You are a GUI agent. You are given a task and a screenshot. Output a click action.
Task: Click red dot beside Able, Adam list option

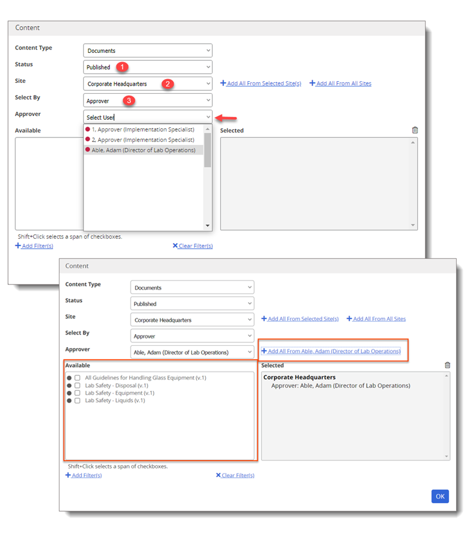(88, 151)
